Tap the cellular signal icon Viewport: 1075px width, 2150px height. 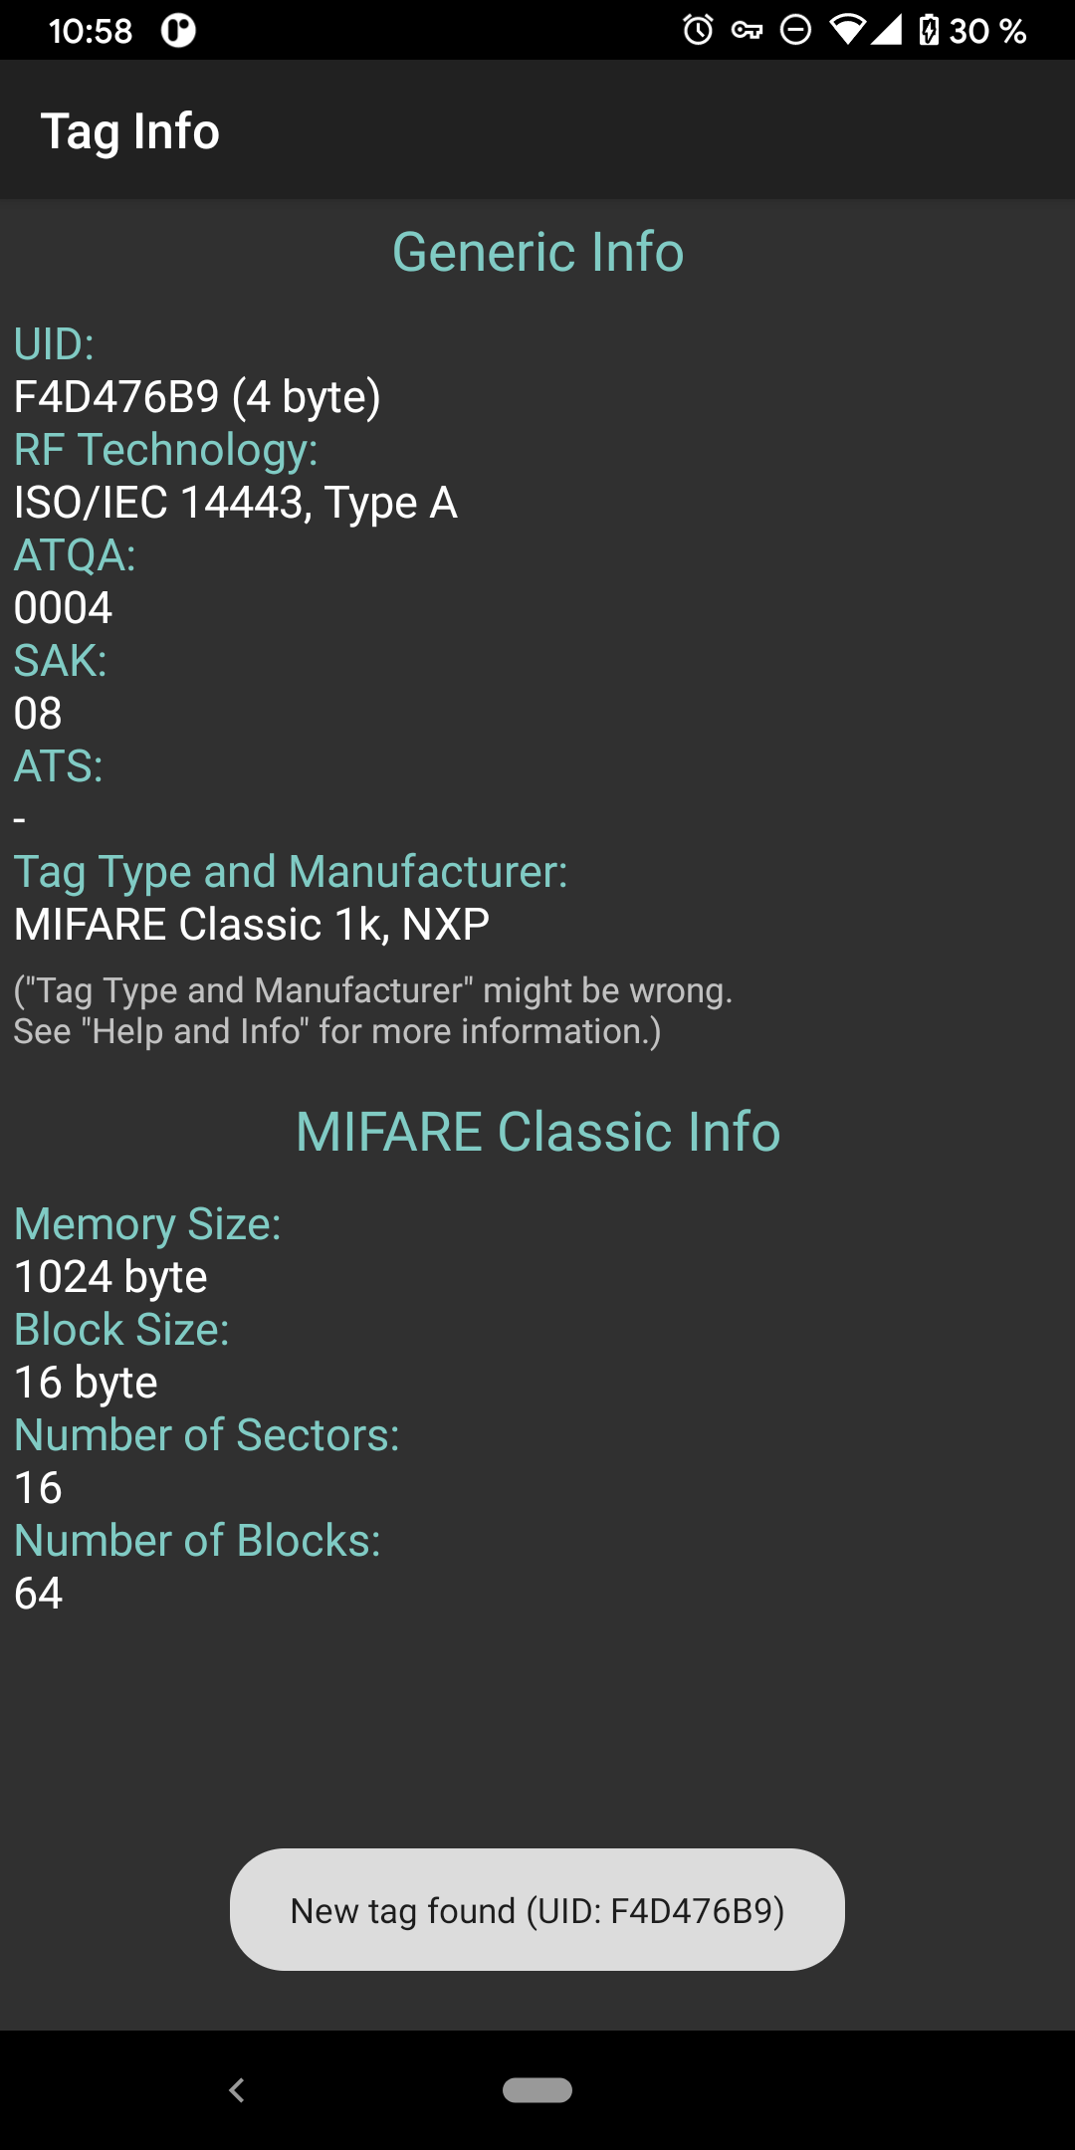pyautogui.click(x=886, y=30)
